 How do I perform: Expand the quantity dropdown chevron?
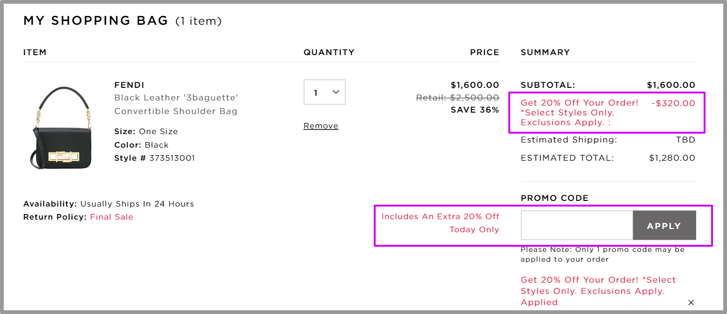point(335,92)
